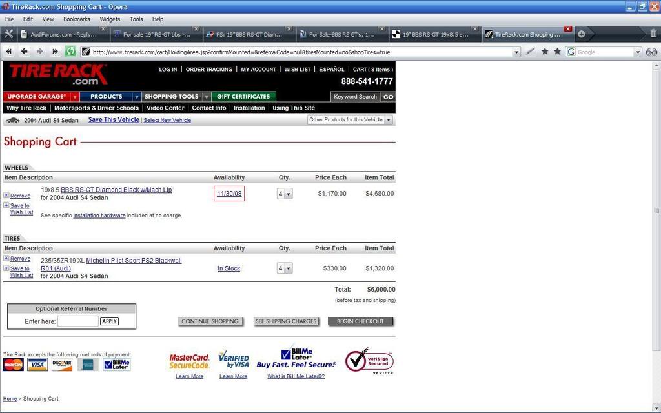Click BEGIN CHECKOUT

(360, 321)
